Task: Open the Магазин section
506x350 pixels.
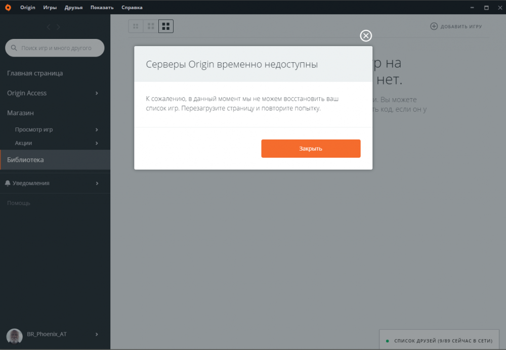Action: tap(20, 113)
